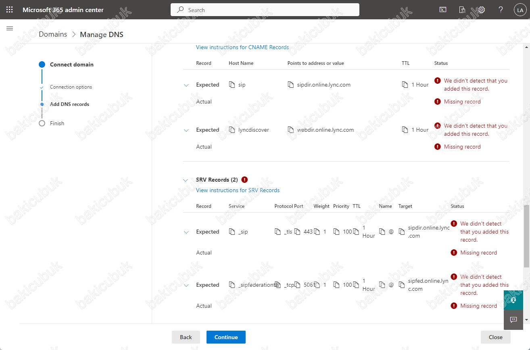Select the Connection options step

tap(71, 87)
